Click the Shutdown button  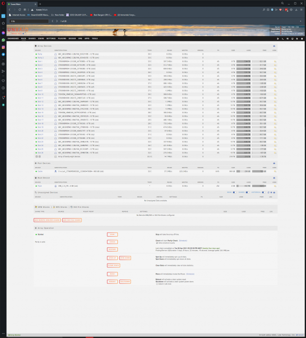(x=125, y=282)
